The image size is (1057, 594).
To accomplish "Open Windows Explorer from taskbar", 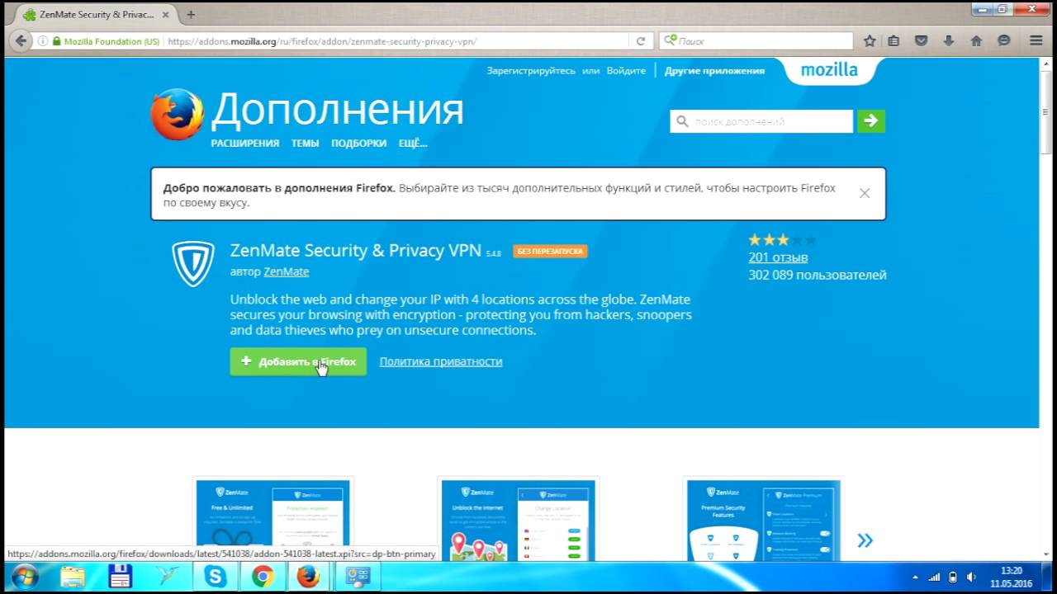I will click(x=73, y=576).
